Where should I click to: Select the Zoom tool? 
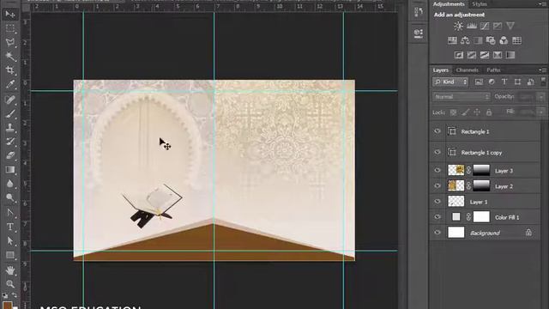pyautogui.click(x=10, y=284)
